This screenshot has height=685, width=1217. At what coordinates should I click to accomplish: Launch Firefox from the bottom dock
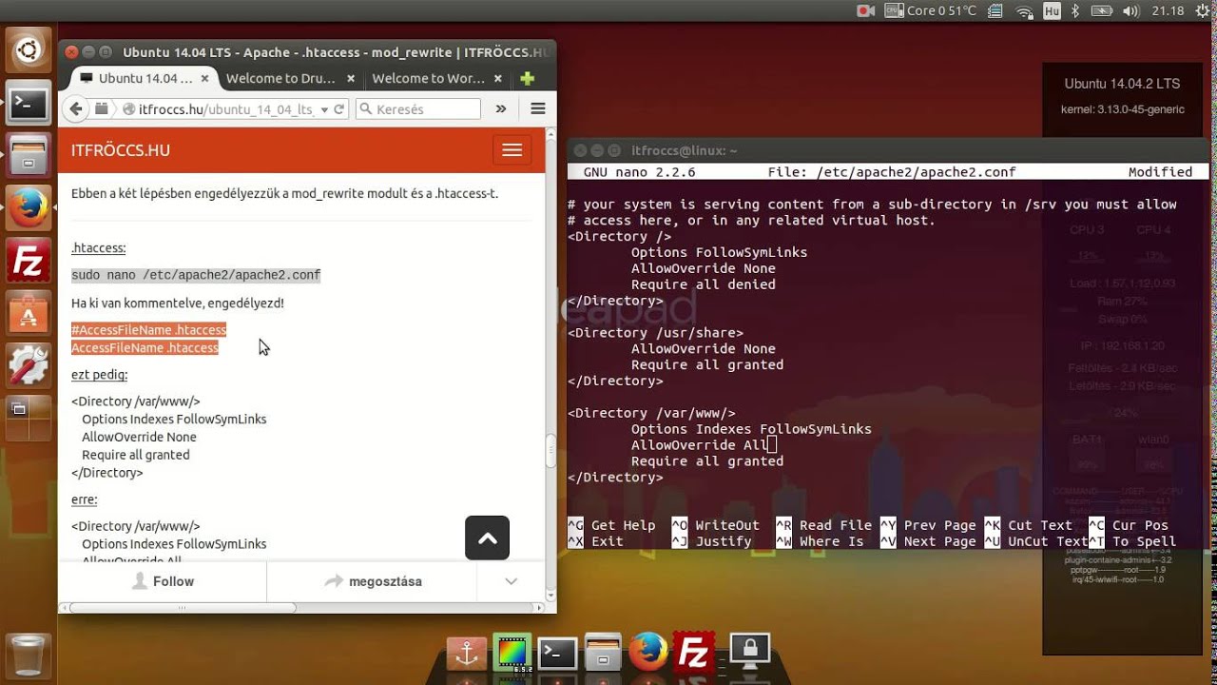tap(648, 653)
